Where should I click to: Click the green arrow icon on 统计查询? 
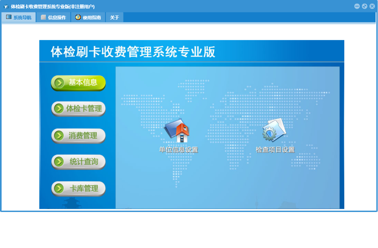59,162
